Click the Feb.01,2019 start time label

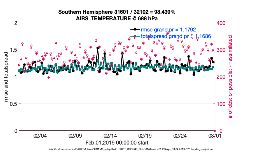point(117,143)
